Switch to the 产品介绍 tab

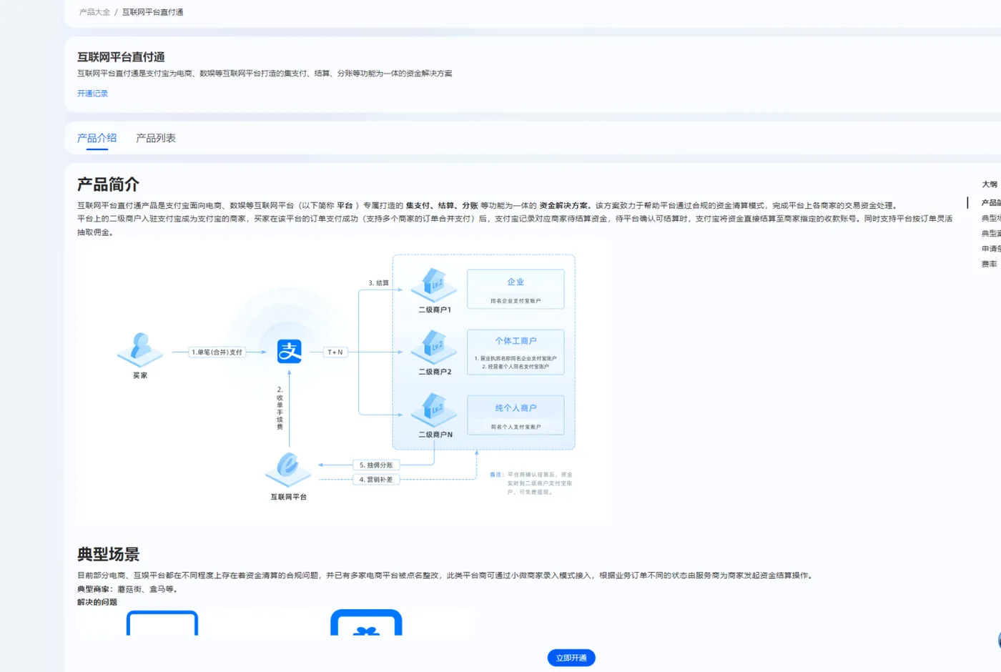point(97,138)
